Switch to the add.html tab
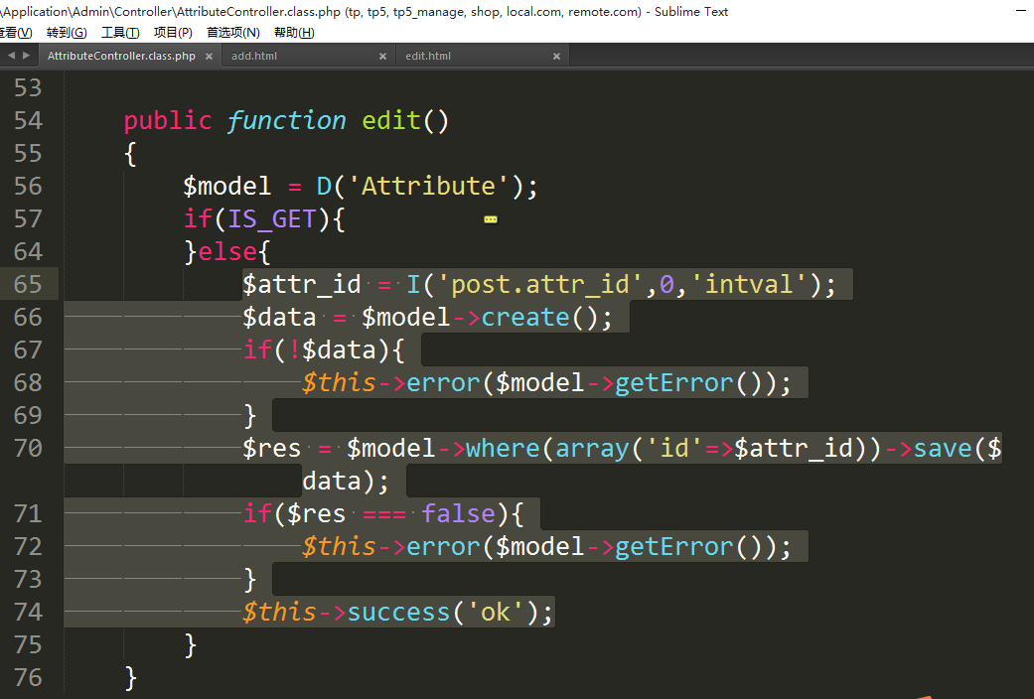 click(x=254, y=57)
